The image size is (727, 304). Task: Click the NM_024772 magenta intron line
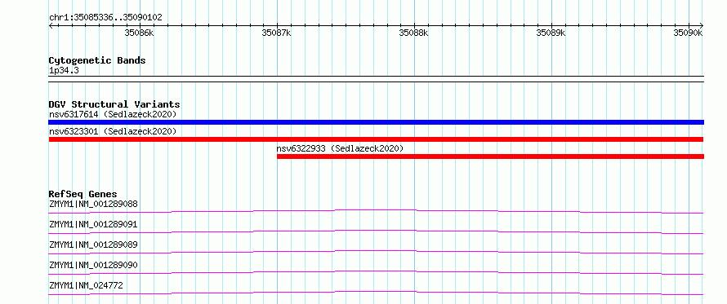(376, 293)
